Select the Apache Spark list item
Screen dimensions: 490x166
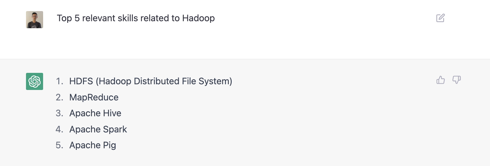[98, 129]
